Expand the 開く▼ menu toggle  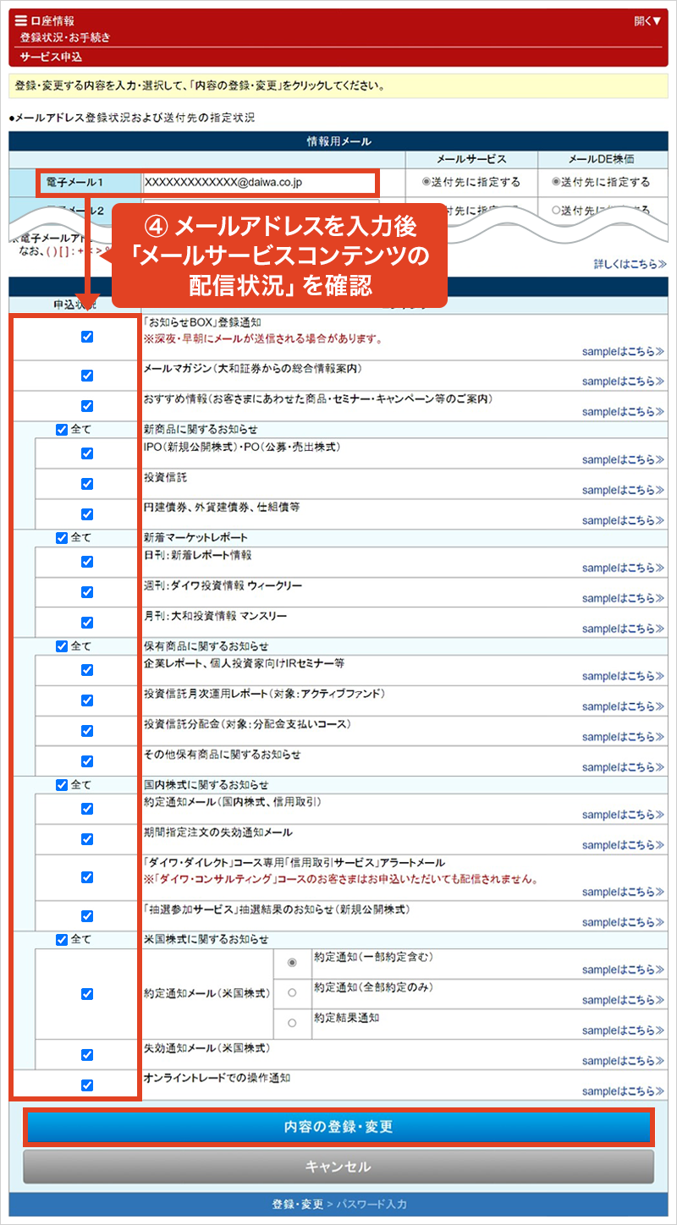click(647, 20)
